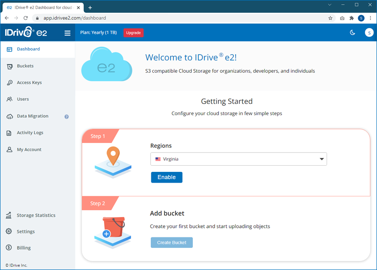Click the Settings gear icon

(8, 231)
